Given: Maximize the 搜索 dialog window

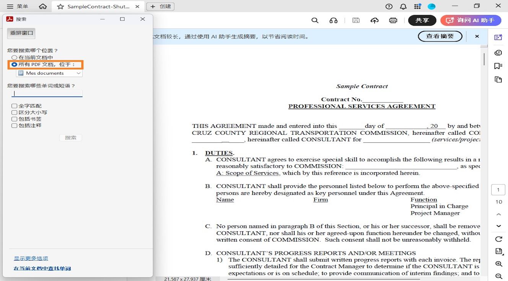Looking at the screenshot, I should 122,19.
